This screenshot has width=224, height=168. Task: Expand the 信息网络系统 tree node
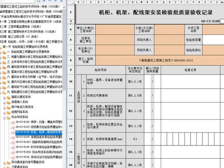pyautogui.click(x=4, y=113)
